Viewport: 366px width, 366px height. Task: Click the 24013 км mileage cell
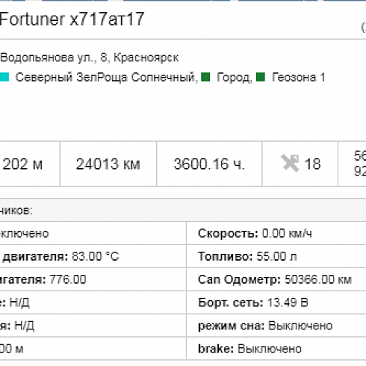coord(108,164)
